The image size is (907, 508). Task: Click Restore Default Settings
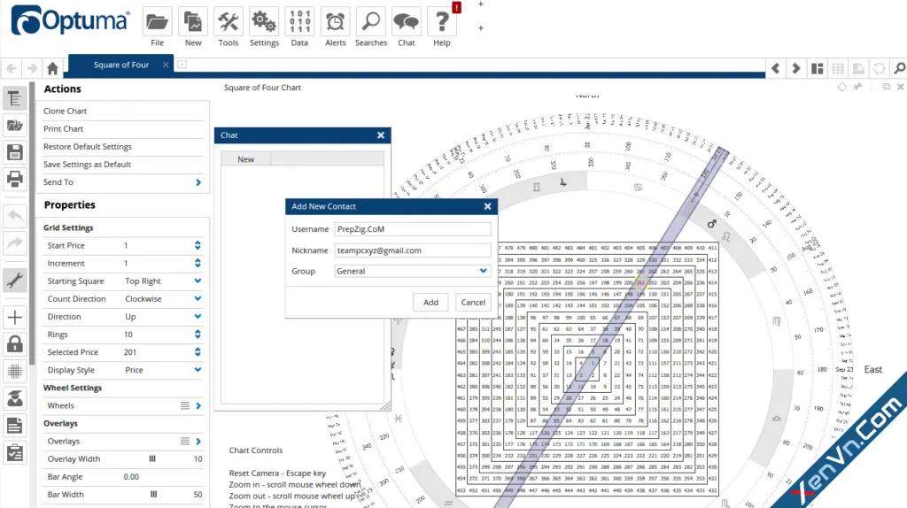(x=88, y=147)
